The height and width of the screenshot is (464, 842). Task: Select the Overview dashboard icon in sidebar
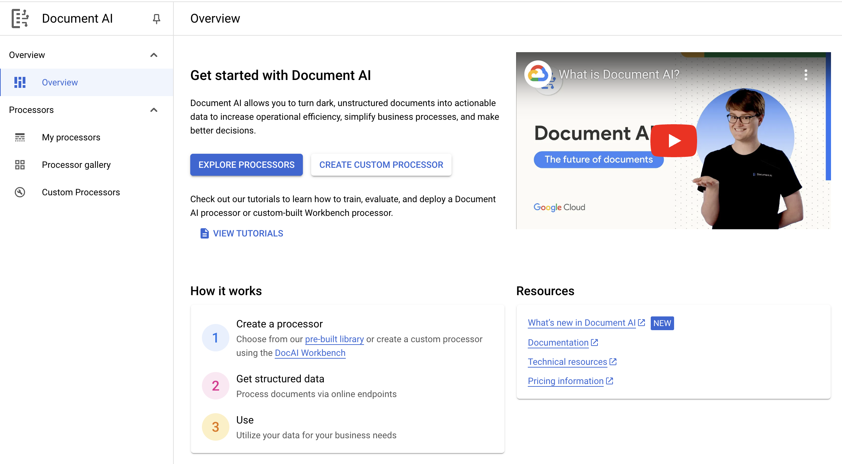pyautogui.click(x=20, y=82)
